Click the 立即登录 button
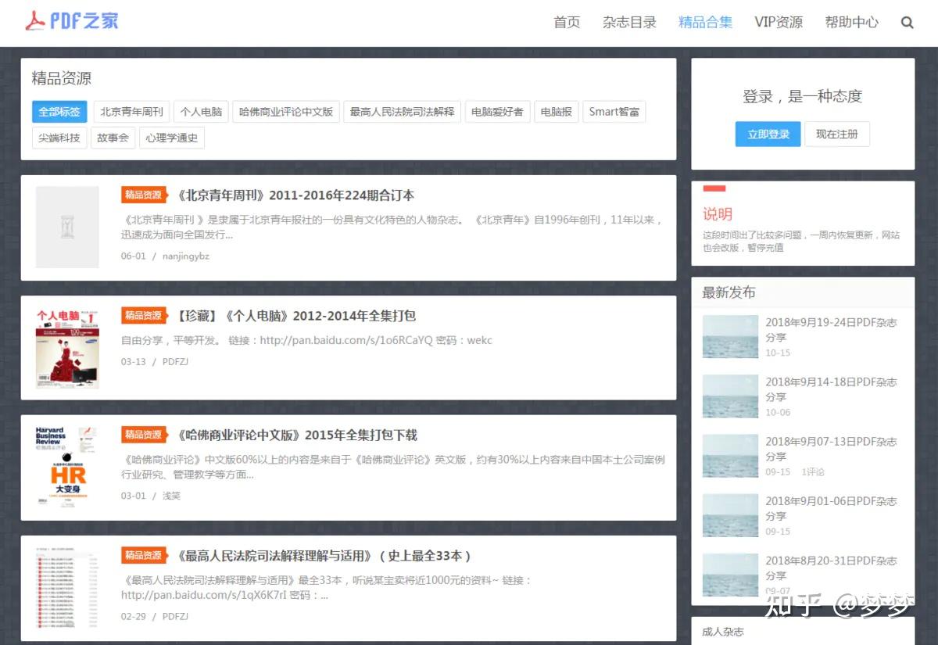 768,134
